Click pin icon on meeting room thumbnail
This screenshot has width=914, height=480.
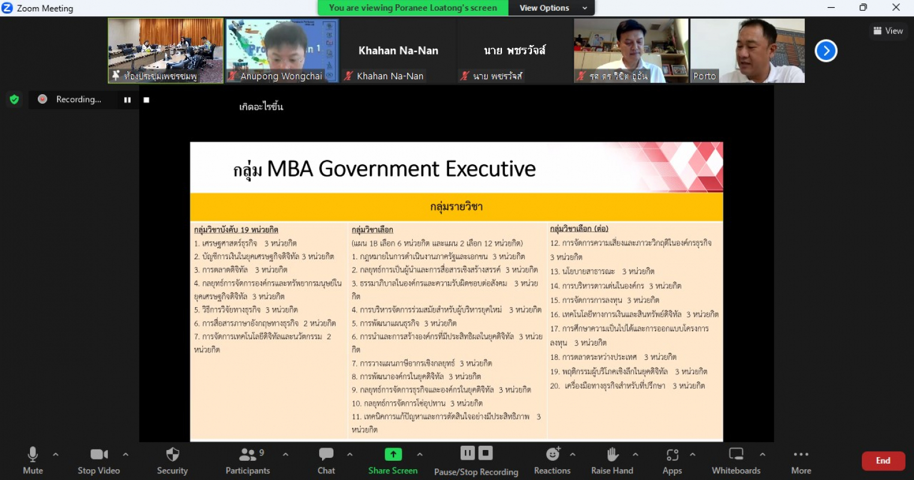tap(116, 76)
